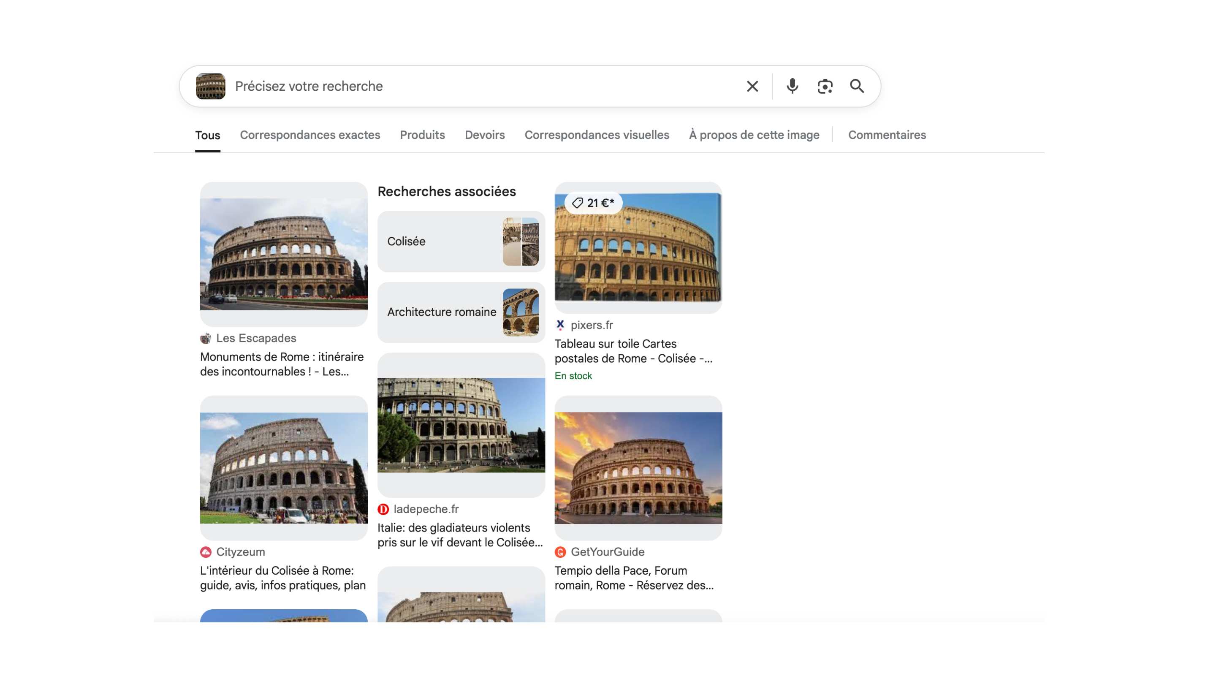Select Colisée related search chip
This screenshot has height=684, width=1216.
[461, 242]
